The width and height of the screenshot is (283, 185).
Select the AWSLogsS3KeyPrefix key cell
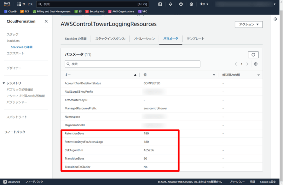tap(79, 92)
